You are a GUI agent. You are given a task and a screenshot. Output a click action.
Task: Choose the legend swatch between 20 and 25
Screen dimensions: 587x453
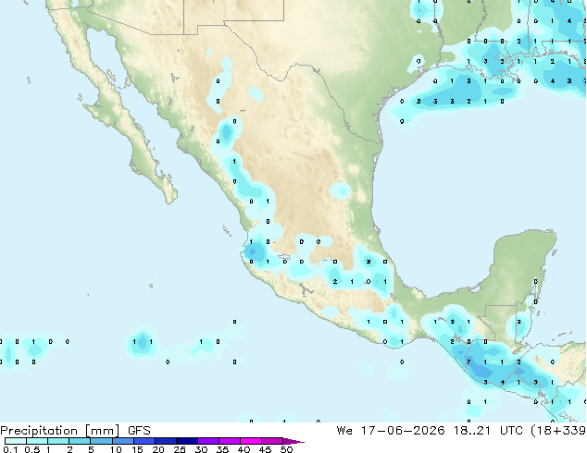coord(165,441)
